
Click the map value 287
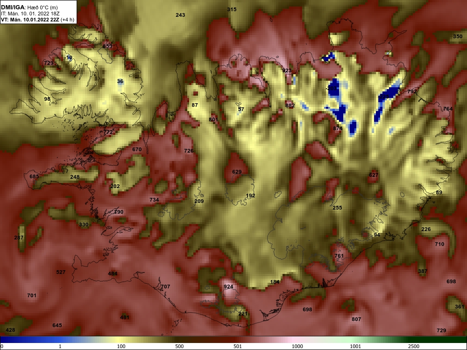[19, 238]
